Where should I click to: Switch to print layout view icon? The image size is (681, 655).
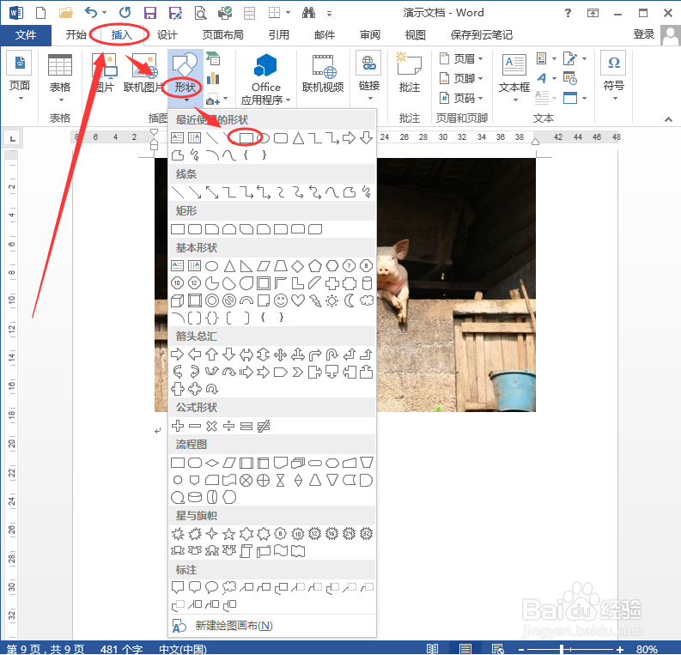click(465, 649)
